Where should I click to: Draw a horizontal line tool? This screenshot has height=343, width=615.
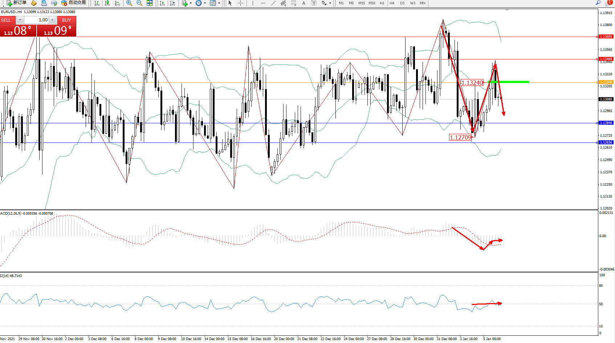(263, 3)
